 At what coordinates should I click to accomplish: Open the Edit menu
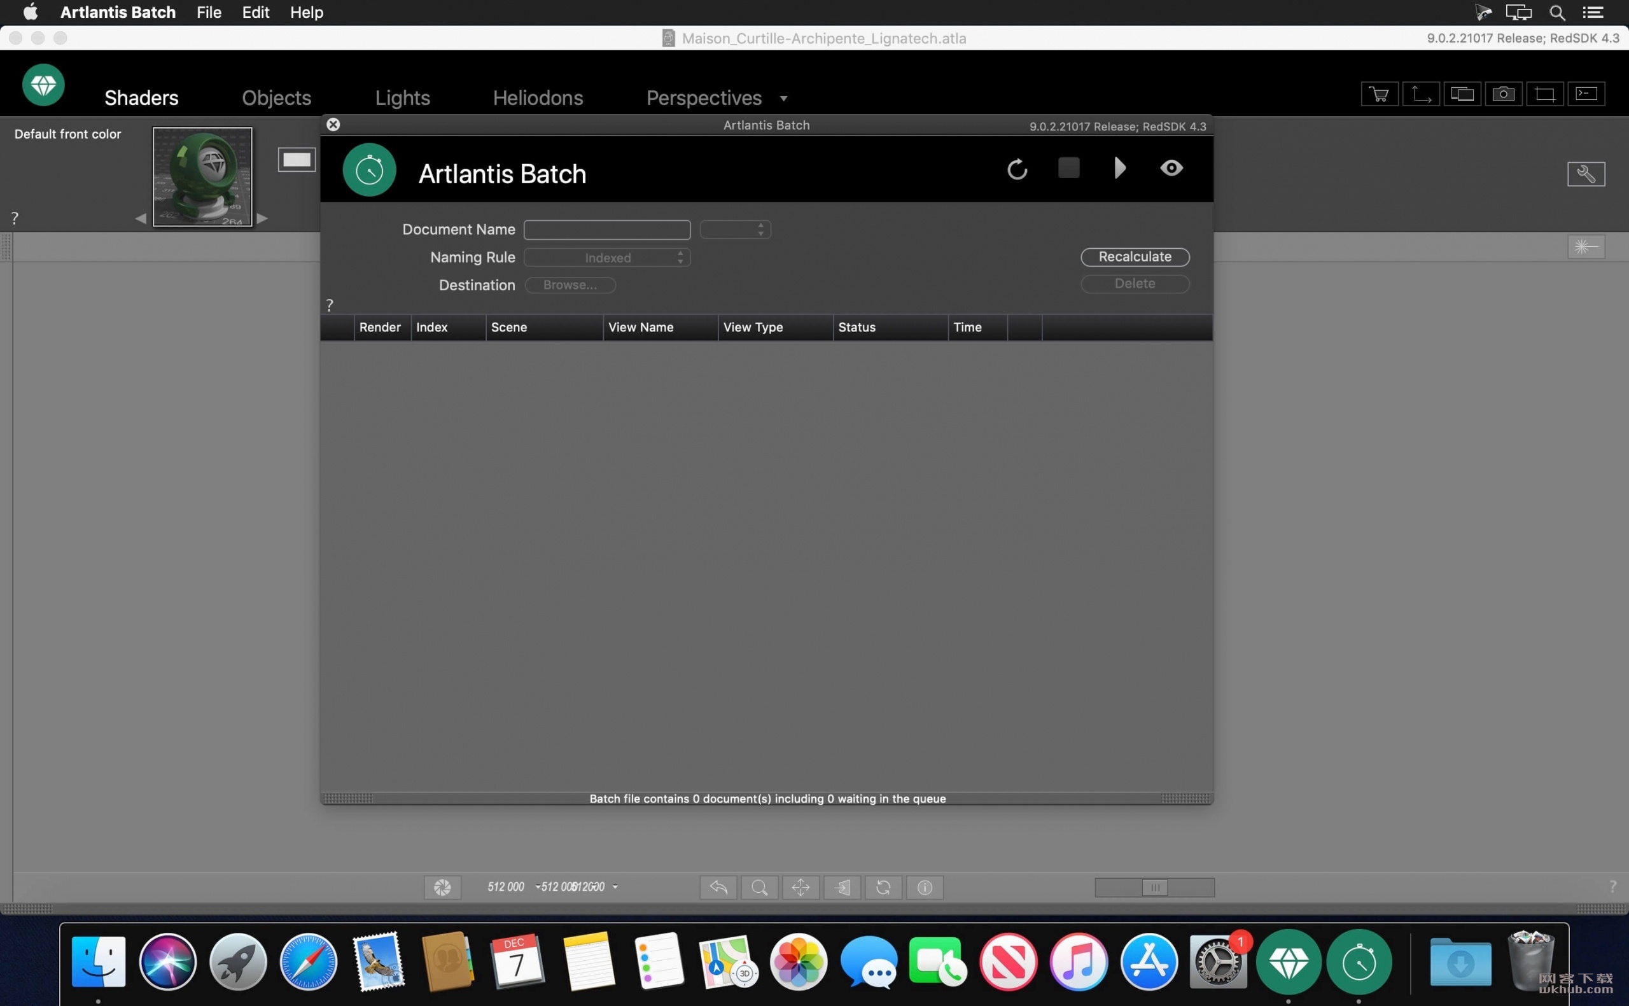pyautogui.click(x=255, y=12)
